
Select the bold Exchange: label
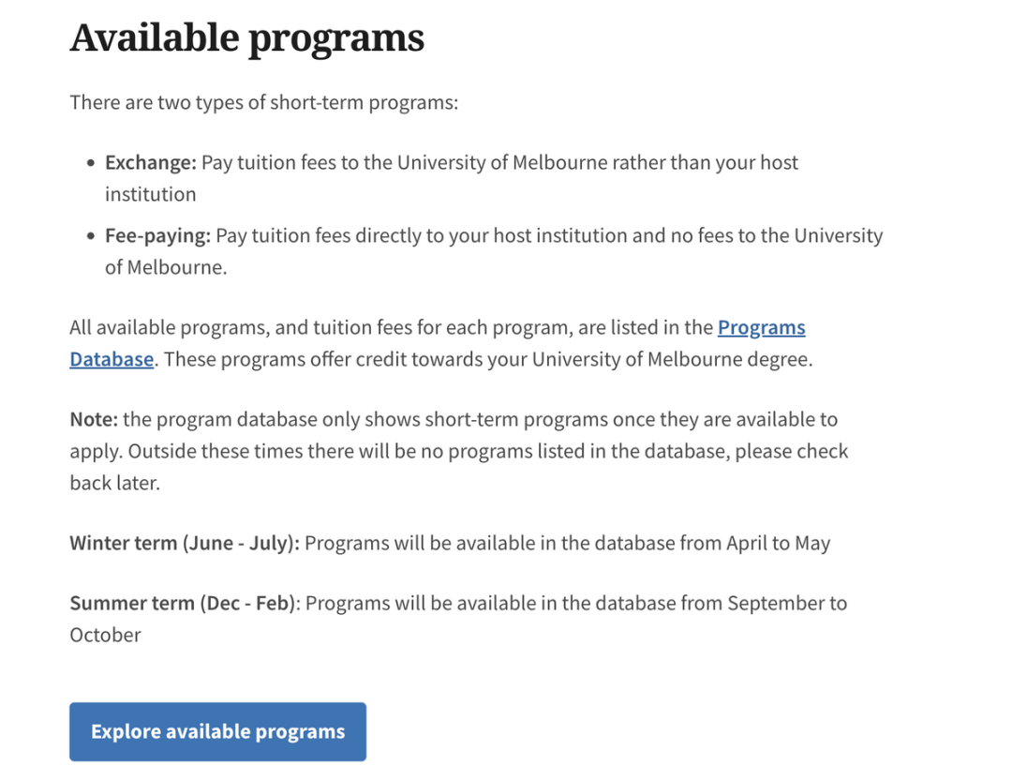150,162
